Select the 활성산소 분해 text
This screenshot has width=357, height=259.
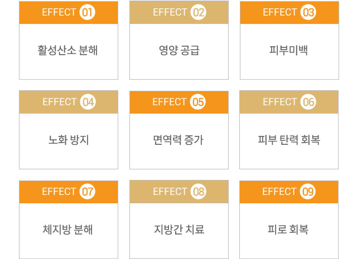point(67,50)
